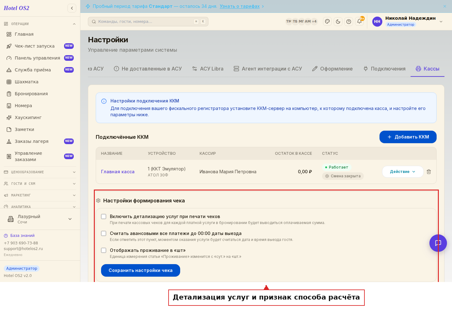Open База знаний link
Viewport: 452px width, 313px height.
pos(22,236)
